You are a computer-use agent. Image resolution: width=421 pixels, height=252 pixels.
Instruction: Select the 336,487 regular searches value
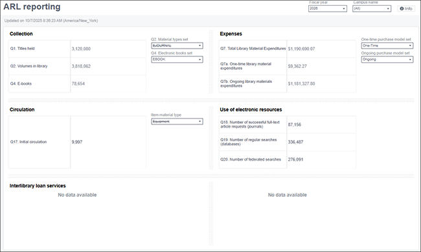coord(295,142)
